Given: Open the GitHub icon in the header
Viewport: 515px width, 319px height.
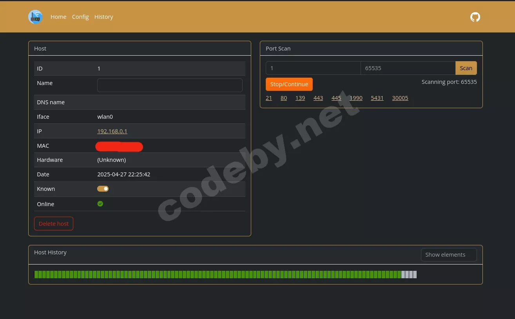Looking at the screenshot, I should (475, 17).
